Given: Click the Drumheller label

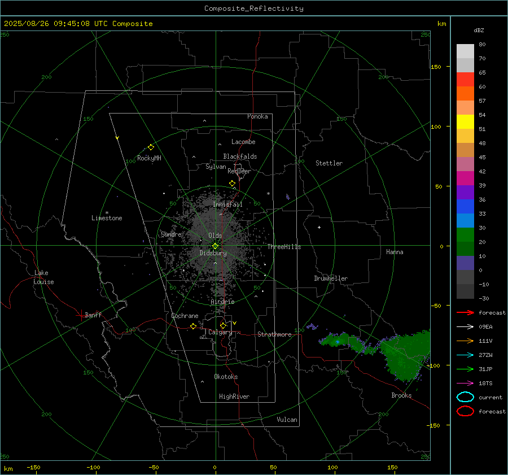Looking at the screenshot, I should [331, 278].
